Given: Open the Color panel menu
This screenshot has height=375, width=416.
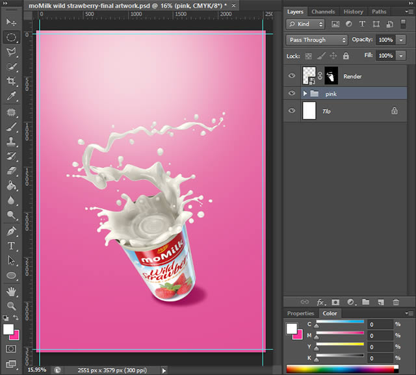Looking at the screenshot, I should click(x=409, y=313).
